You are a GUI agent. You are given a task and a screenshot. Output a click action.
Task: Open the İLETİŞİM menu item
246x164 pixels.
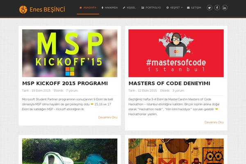(x=194, y=8)
